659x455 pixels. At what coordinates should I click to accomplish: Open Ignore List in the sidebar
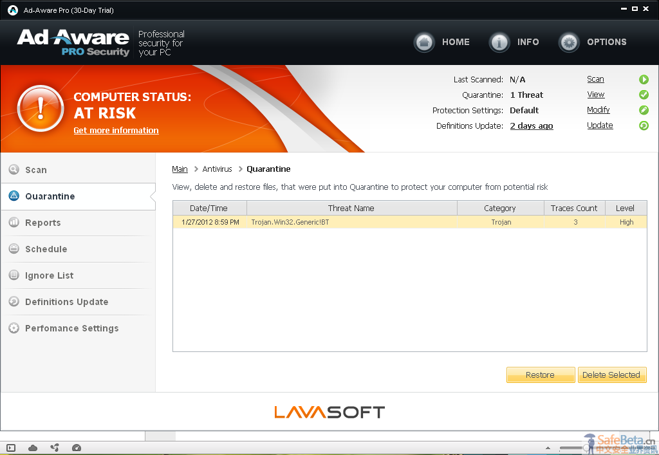[78, 275]
